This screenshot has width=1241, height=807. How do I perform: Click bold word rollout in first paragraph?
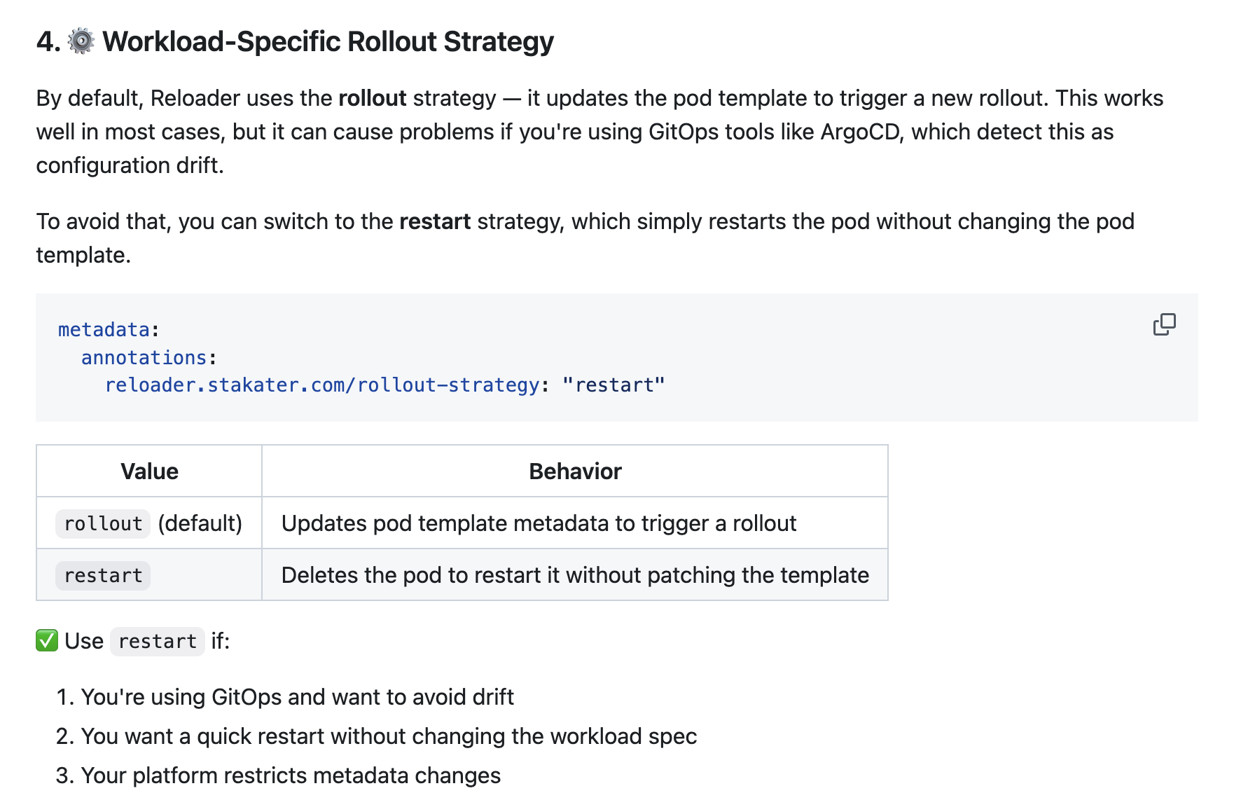tap(373, 98)
